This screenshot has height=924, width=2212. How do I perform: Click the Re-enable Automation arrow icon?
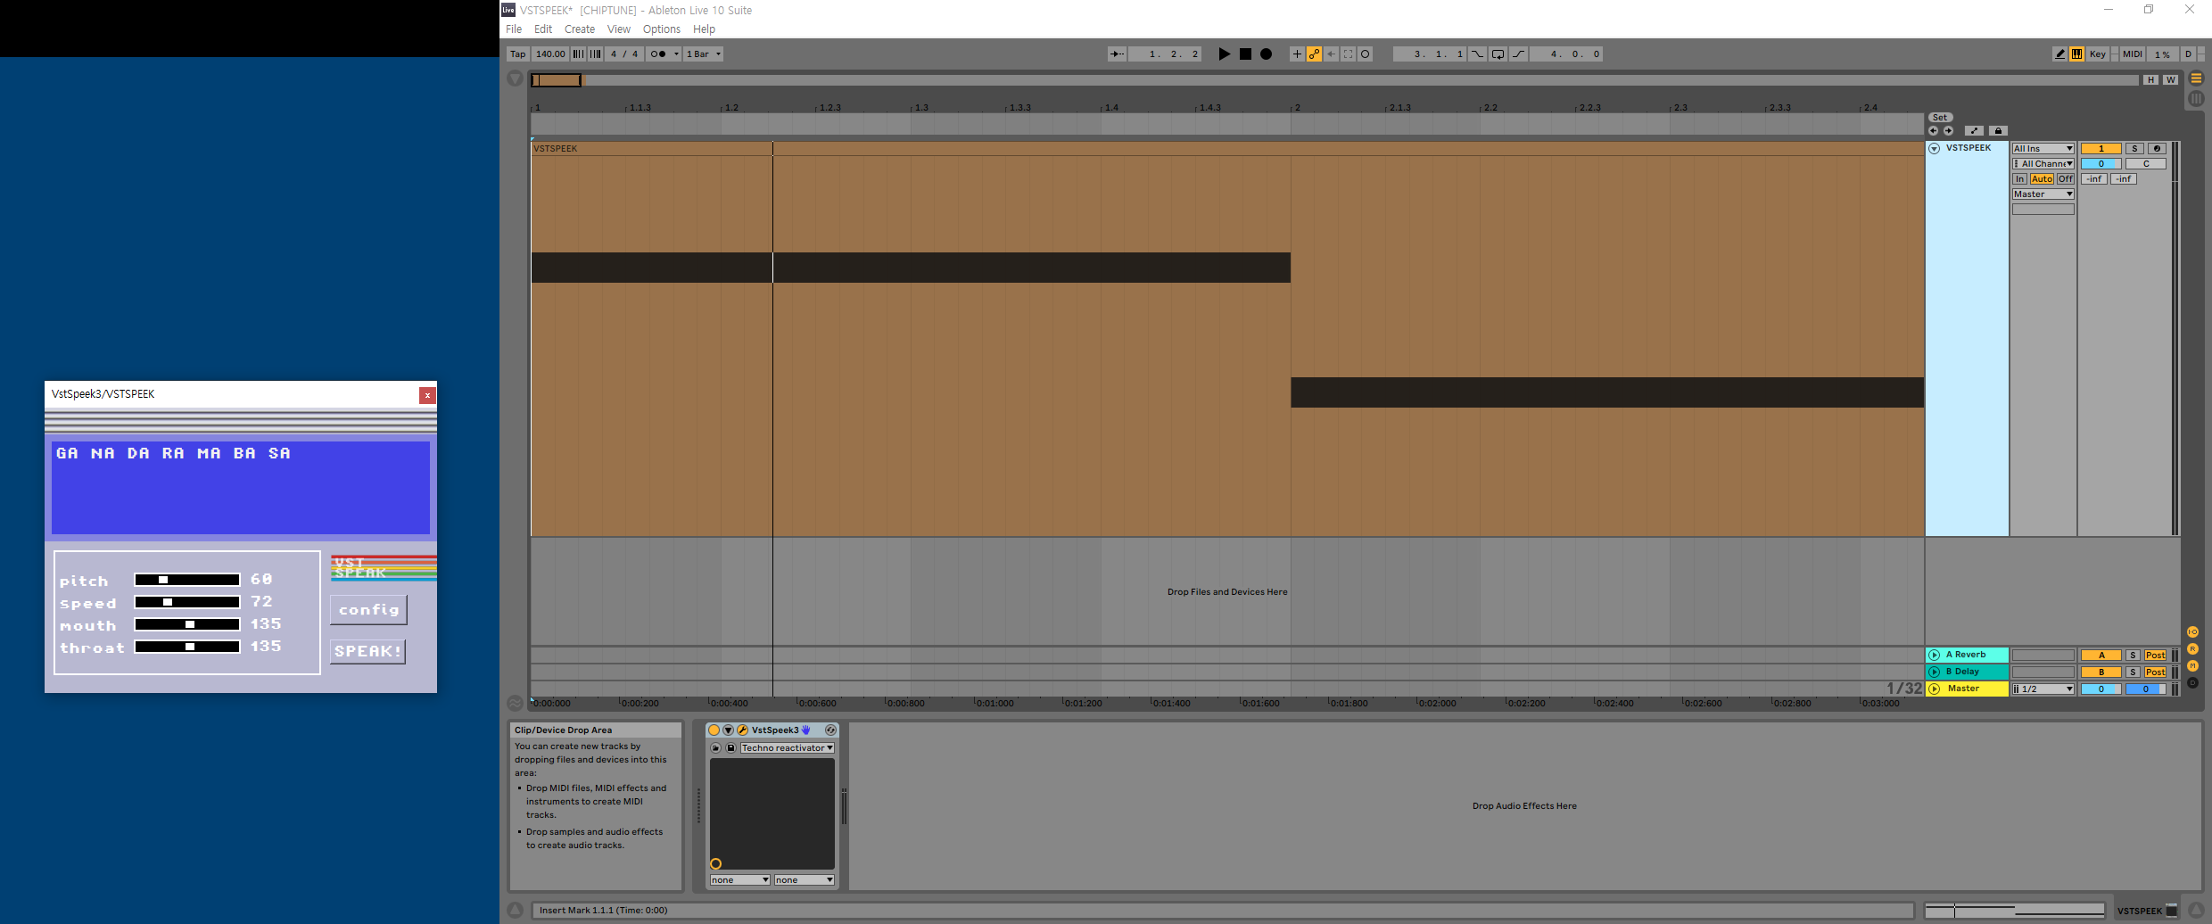pos(1331,54)
